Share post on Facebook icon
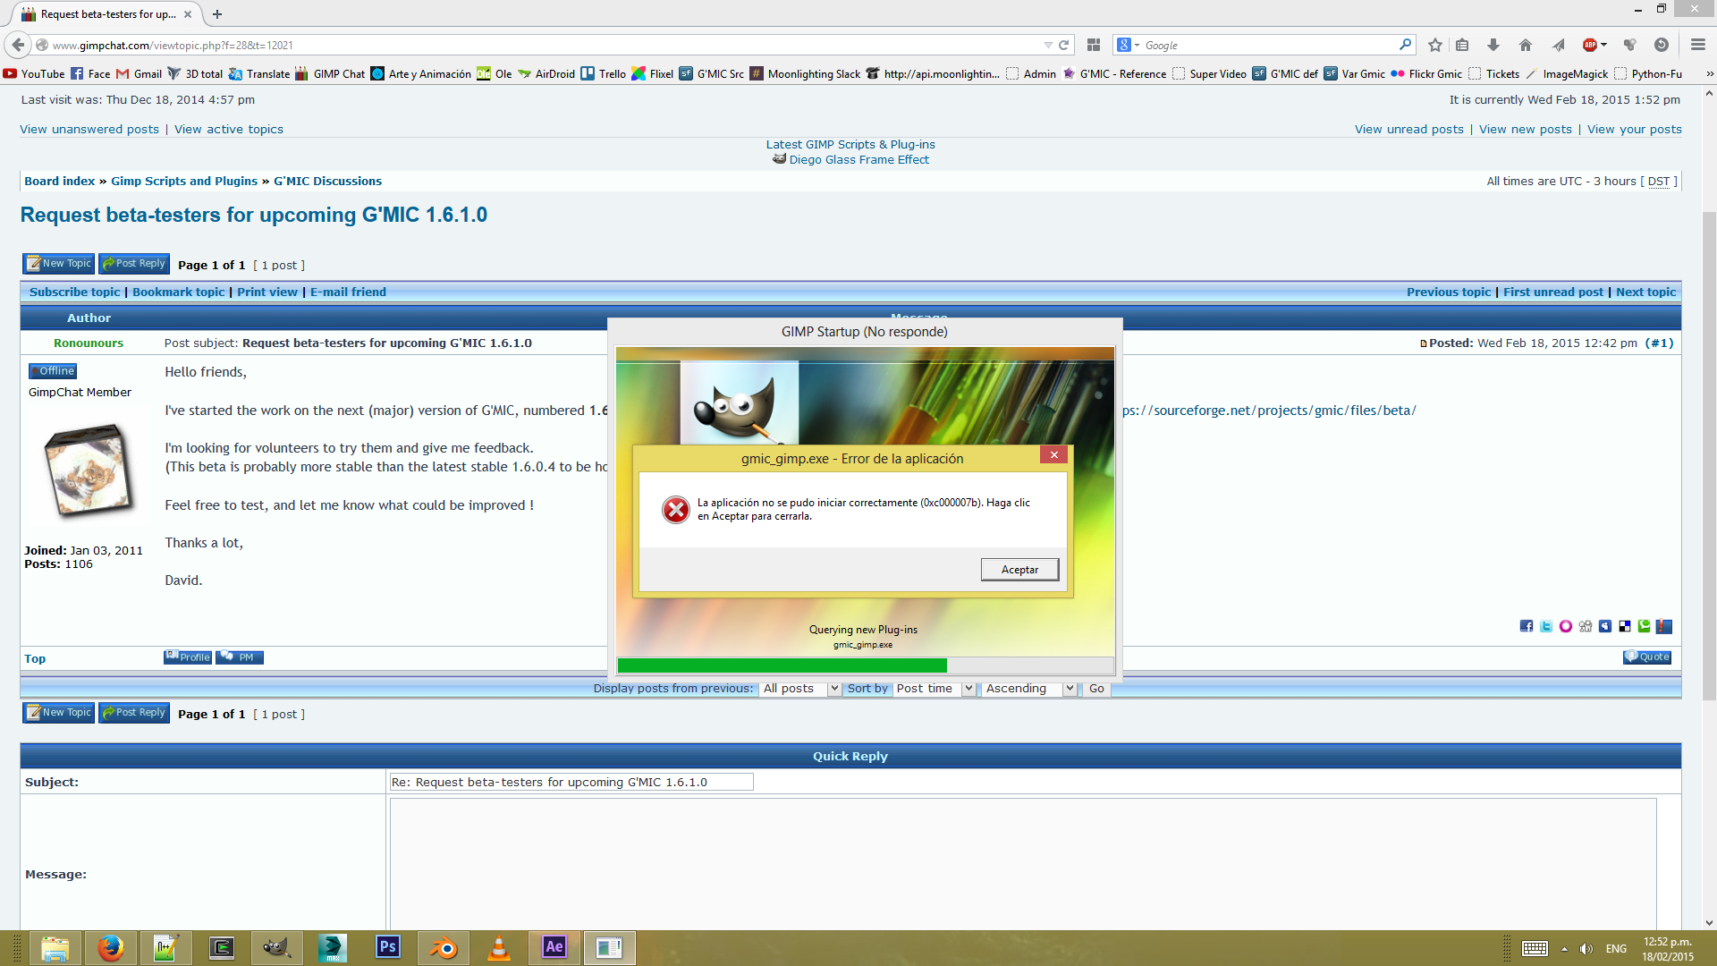This screenshot has width=1717, height=966. 1527,626
